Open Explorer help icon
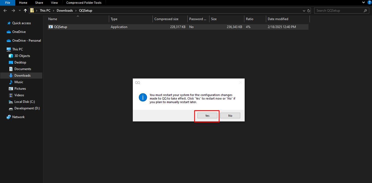372x183 pixels. point(370,2)
